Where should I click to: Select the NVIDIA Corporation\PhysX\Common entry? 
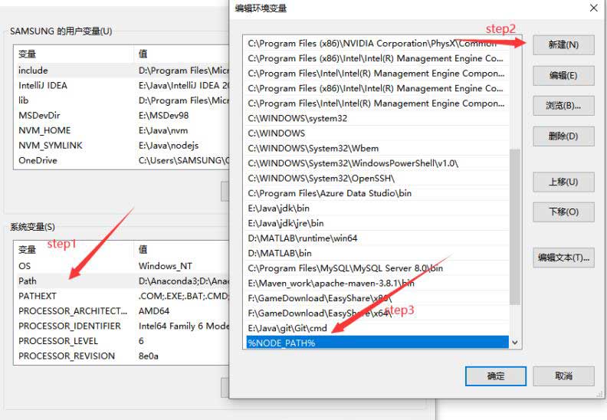point(377,44)
